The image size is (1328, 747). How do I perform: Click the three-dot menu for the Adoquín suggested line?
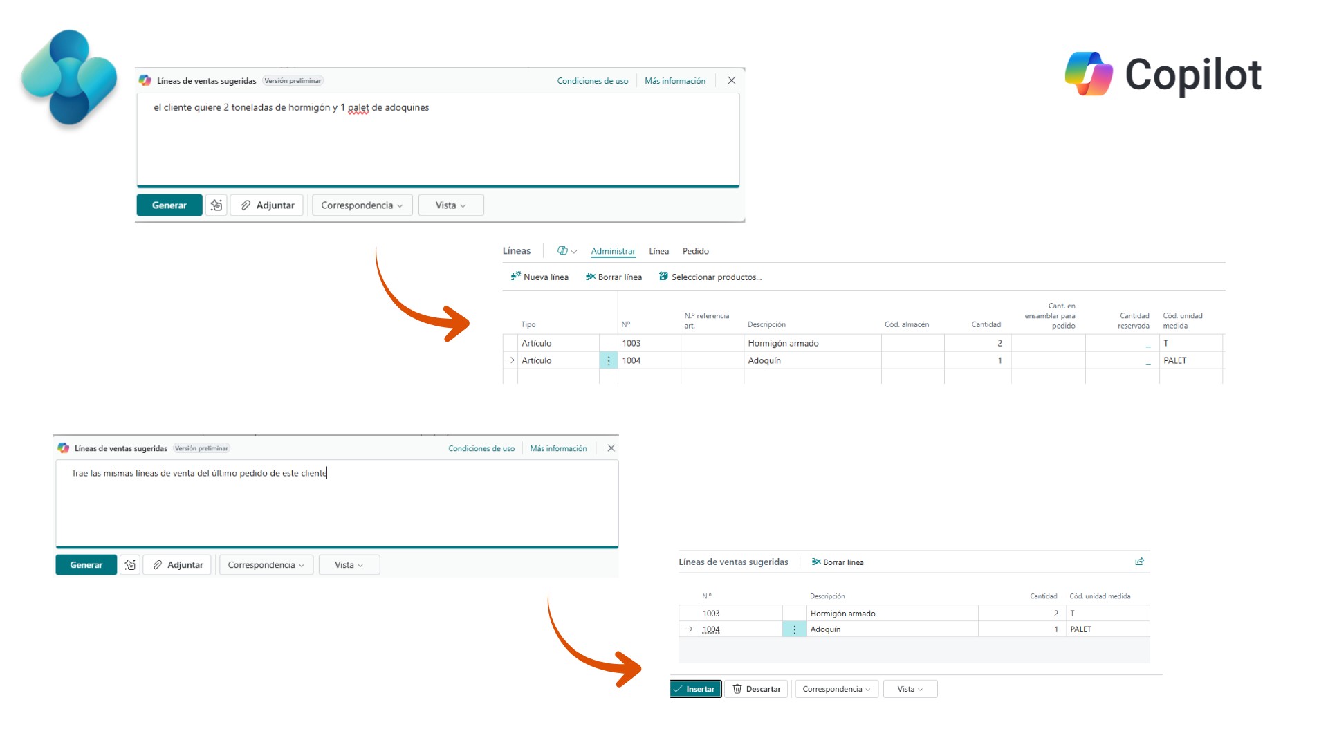(x=794, y=629)
